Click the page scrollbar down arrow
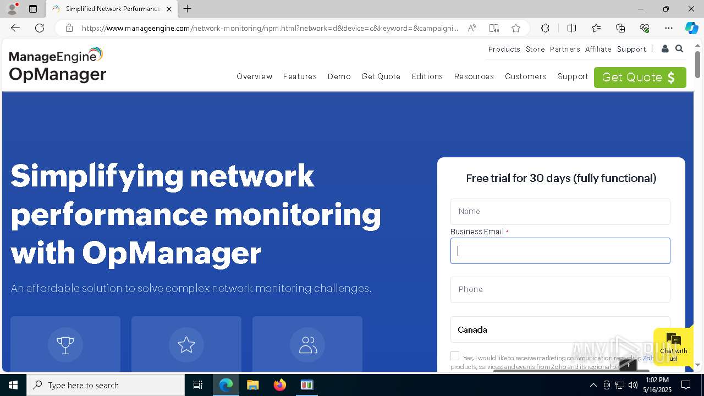This screenshot has width=704, height=396. [x=698, y=365]
